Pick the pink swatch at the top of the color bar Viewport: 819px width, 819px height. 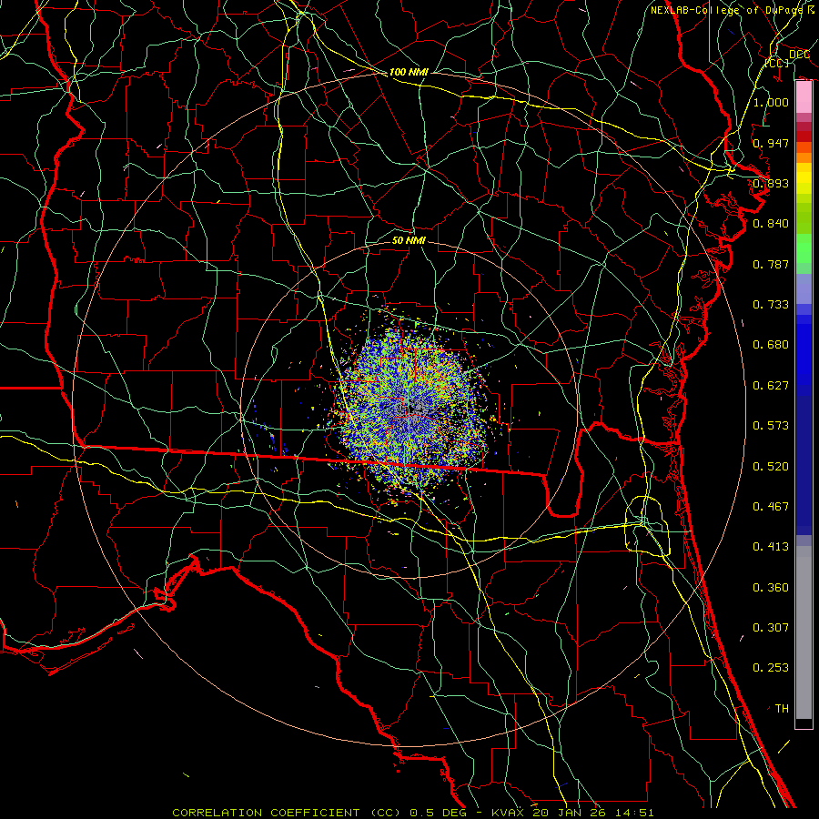(804, 97)
